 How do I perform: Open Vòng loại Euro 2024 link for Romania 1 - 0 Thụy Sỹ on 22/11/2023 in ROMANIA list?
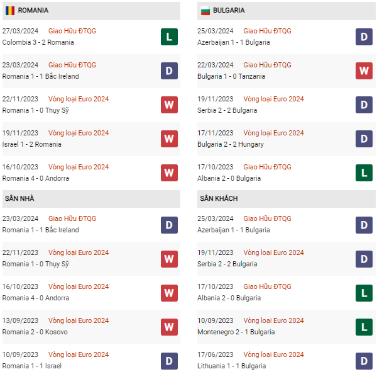click(x=79, y=99)
